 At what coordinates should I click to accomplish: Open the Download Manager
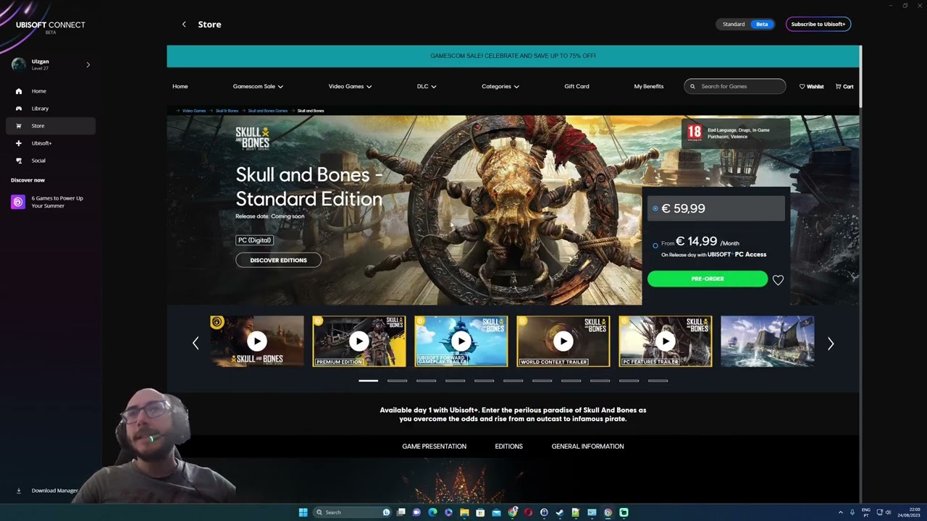[x=48, y=491]
